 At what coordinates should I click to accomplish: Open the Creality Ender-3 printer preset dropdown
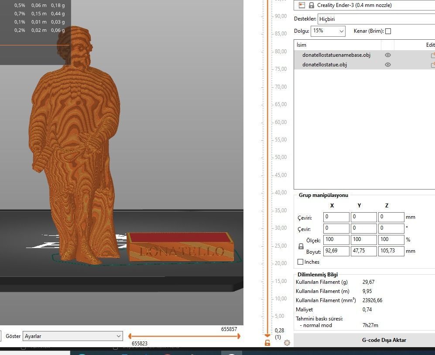coord(364,5)
